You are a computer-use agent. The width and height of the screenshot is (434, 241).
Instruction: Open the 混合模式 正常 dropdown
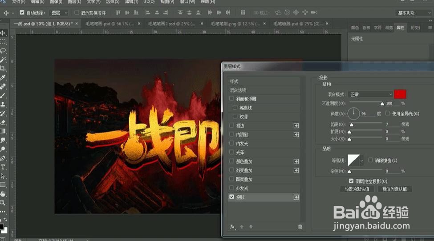click(x=370, y=95)
